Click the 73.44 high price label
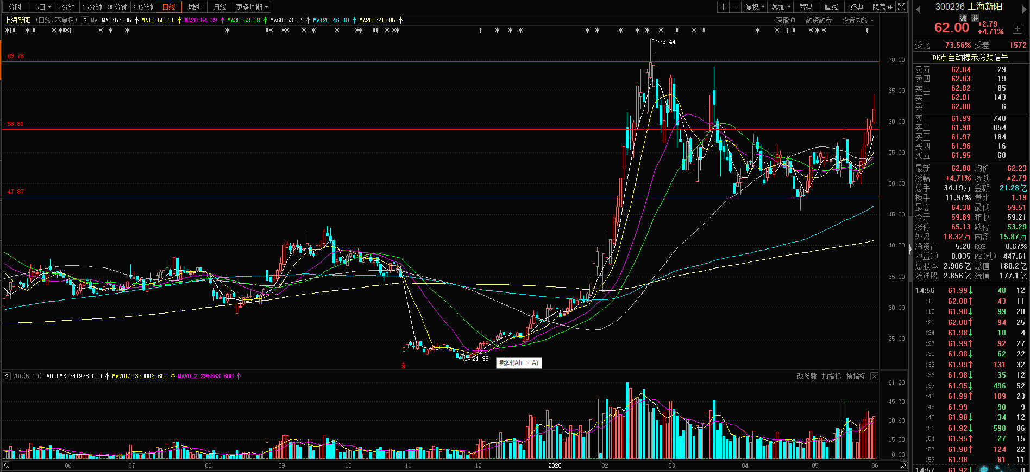1030x472 pixels. (x=667, y=42)
